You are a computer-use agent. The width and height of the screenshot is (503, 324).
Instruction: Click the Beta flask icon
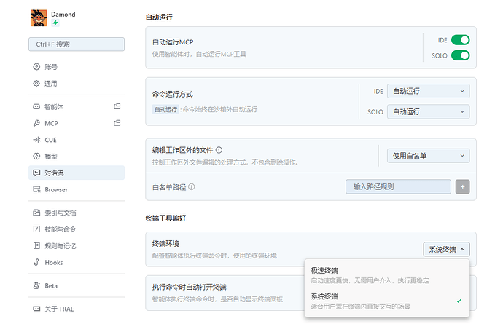pyautogui.click(x=36, y=285)
